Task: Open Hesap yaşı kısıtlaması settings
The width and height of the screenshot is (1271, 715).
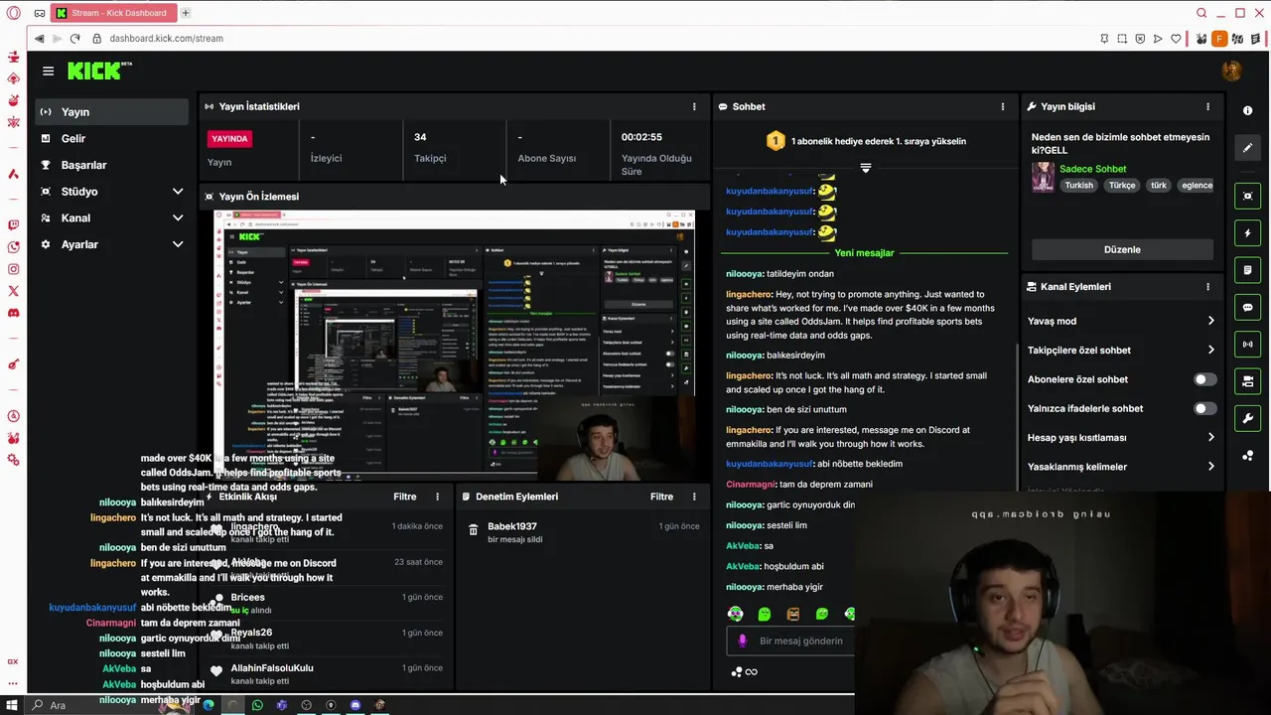Action: [1121, 437]
